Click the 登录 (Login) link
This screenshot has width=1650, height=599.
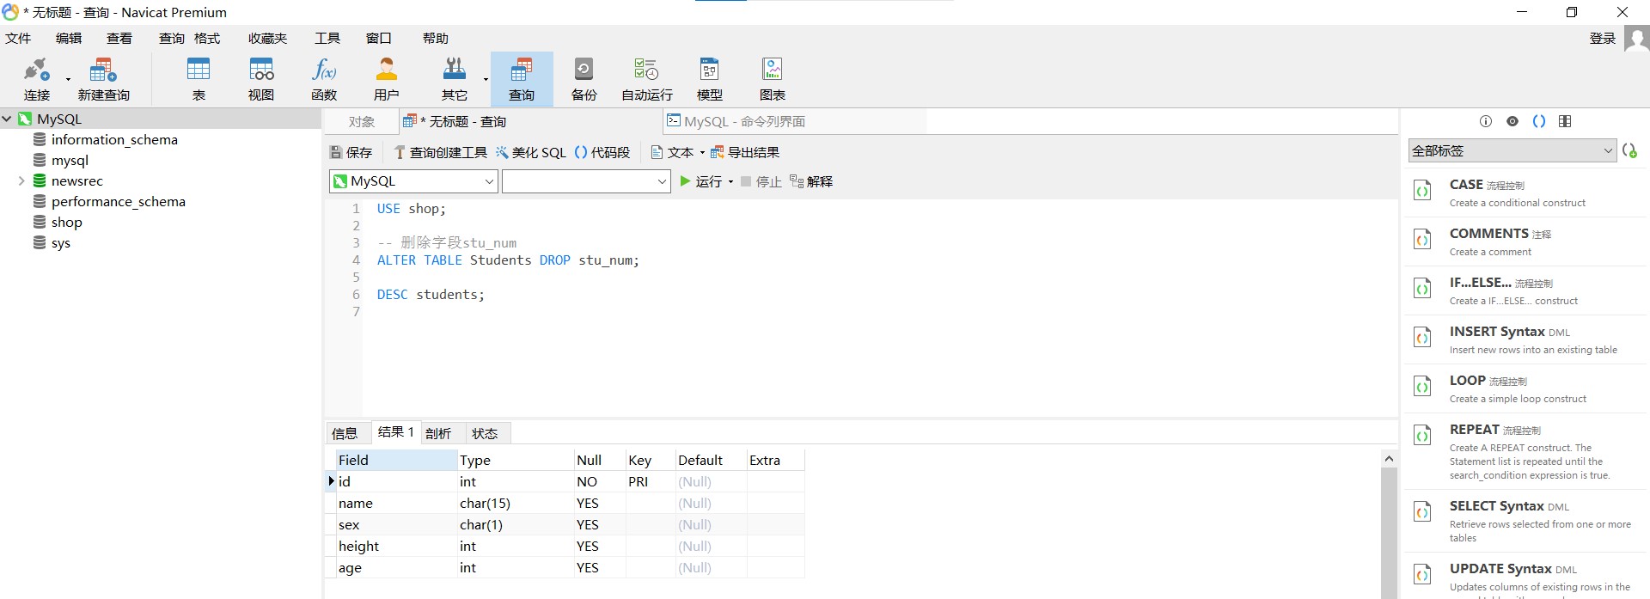click(x=1603, y=39)
